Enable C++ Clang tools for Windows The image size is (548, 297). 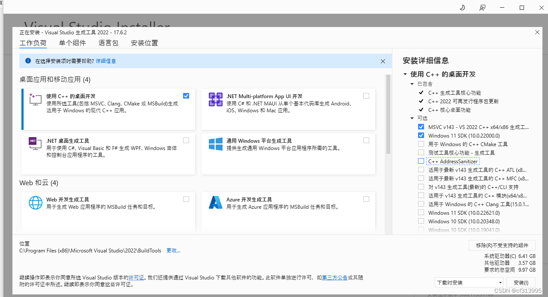click(x=421, y=204)
